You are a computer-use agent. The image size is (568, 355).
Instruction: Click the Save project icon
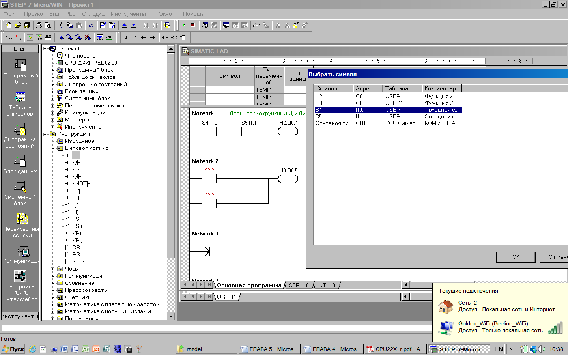[x=27, y=25]
